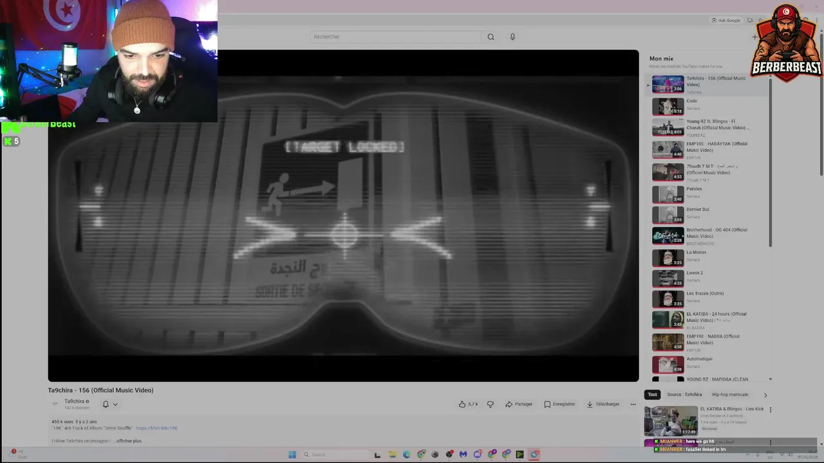Play La Monas in the mix list

pos(709,257)
